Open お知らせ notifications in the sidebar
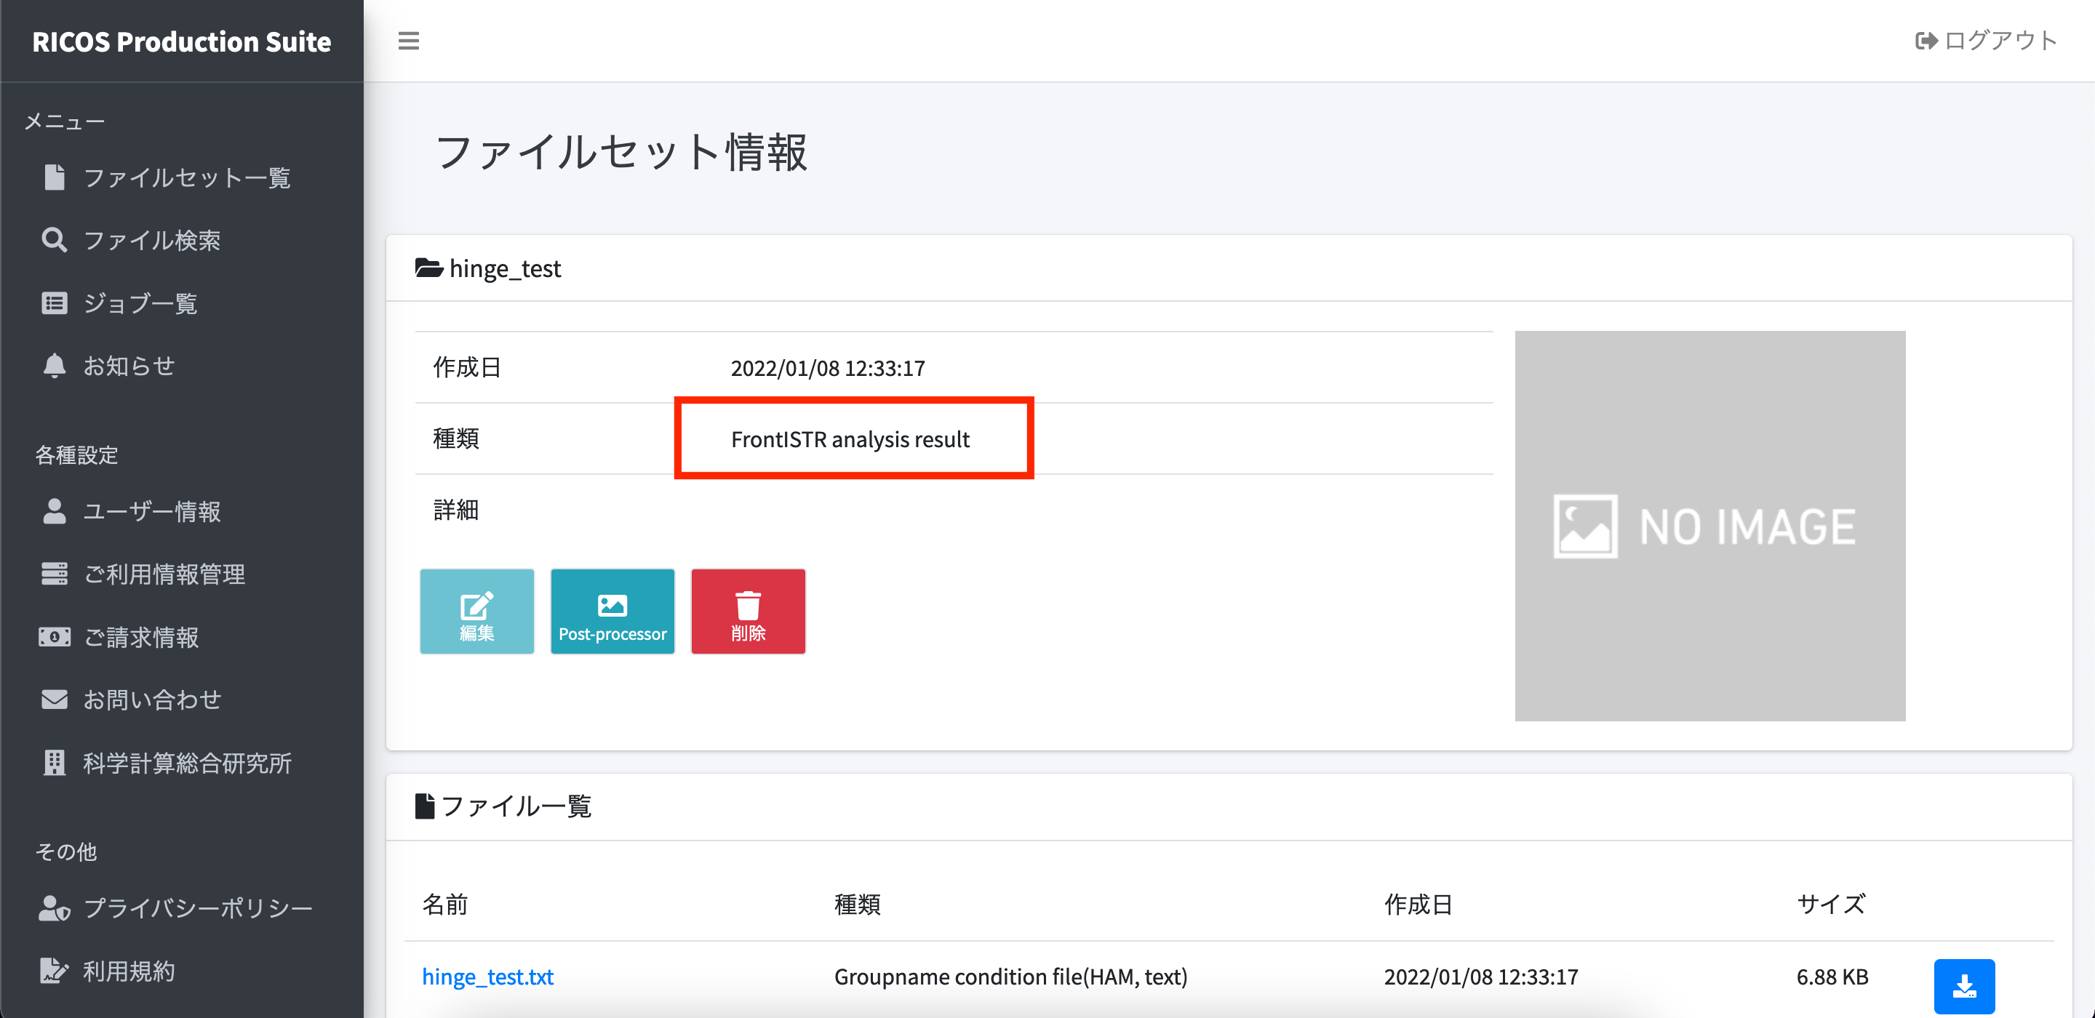Image resolution: width=2095 pixels, height=1018 pixels. click(x=129, y=366)
